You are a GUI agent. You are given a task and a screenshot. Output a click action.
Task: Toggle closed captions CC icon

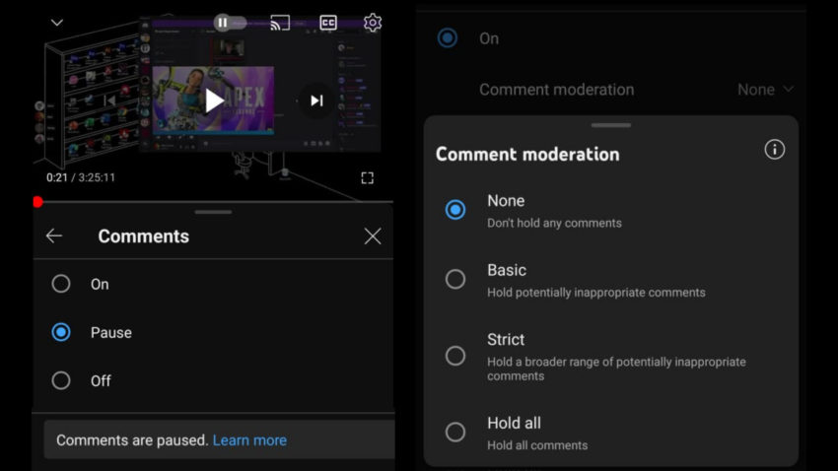(328, 23)
